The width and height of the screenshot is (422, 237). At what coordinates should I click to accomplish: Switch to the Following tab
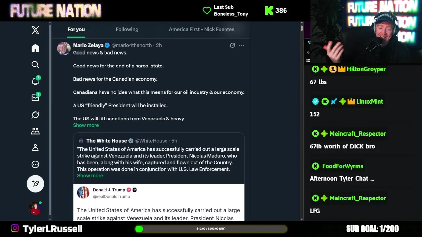pyautogui.click(x=127, y=29)
